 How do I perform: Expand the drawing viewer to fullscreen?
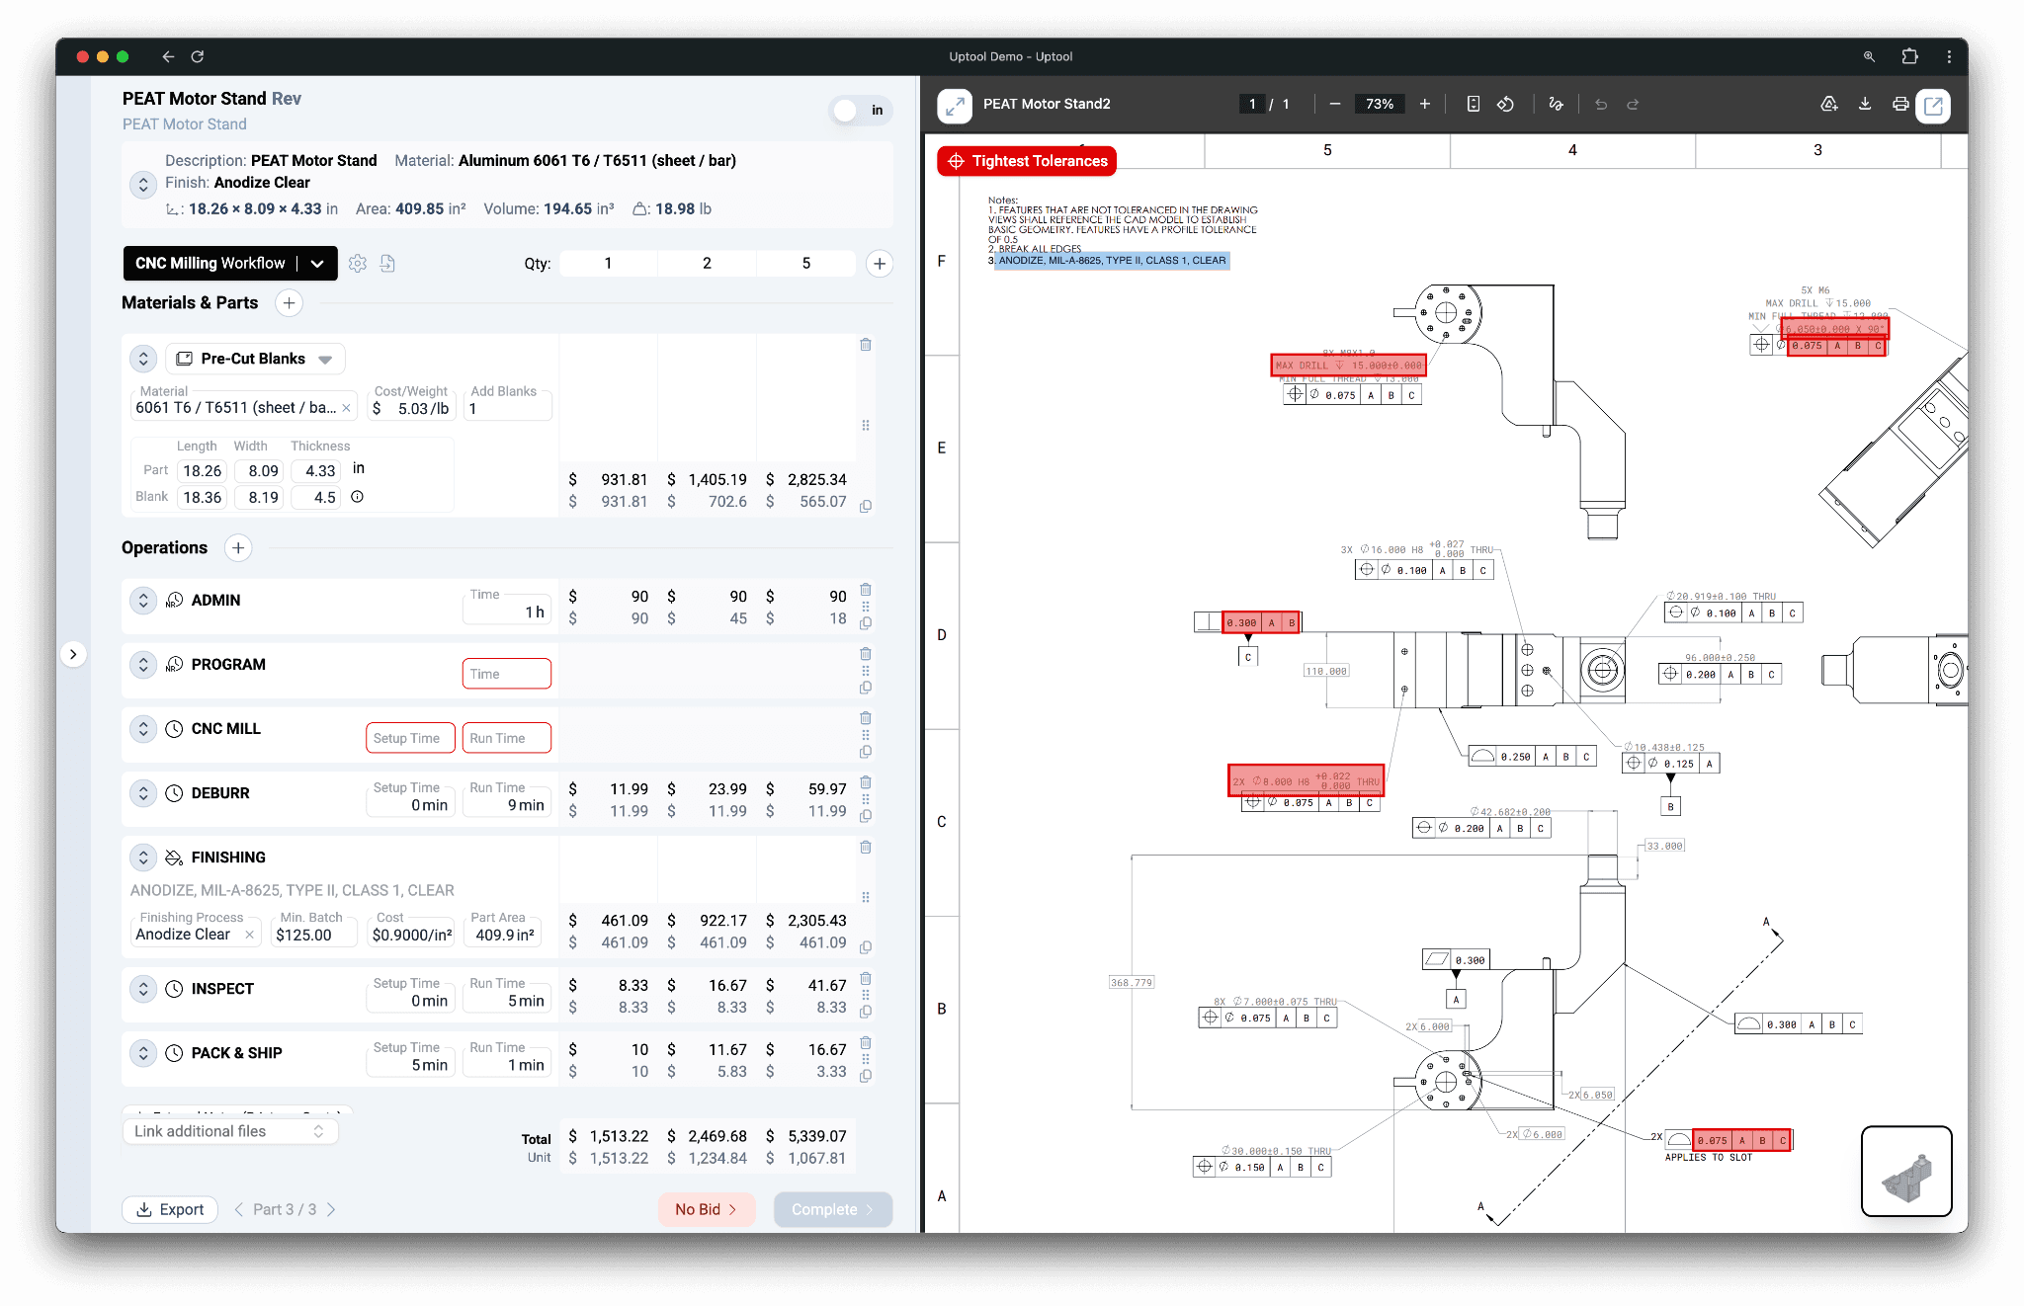click(955, 105)
